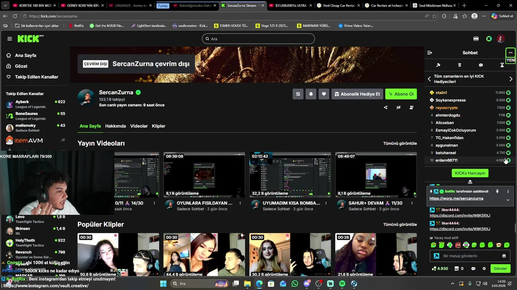Open Ayberk channel in followed list
517x290 pixels.
coord(35,104)
